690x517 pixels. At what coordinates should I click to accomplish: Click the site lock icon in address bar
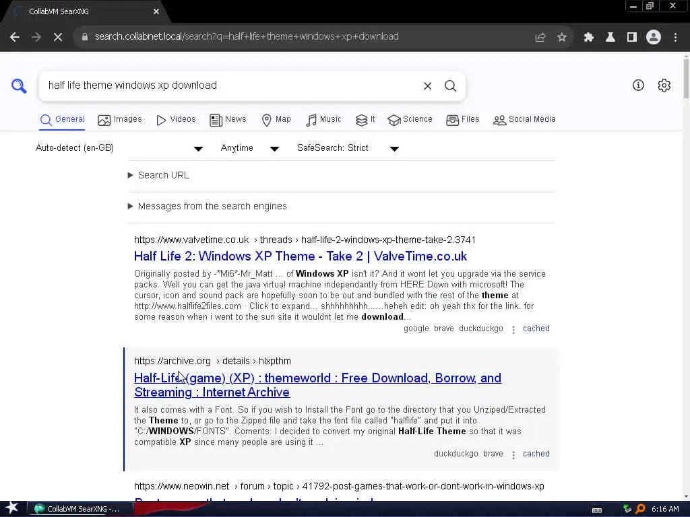click(85, 37)
